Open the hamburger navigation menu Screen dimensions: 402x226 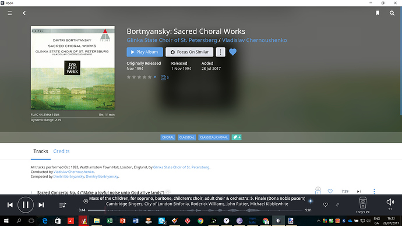point(10,13)
